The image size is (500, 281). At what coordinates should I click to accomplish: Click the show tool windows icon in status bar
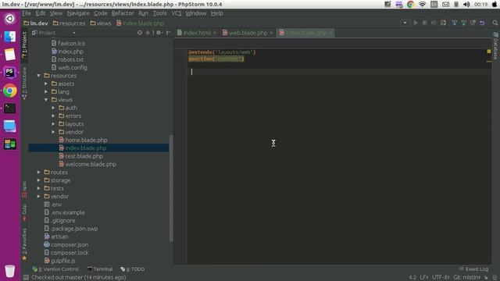tap(26, 278)
